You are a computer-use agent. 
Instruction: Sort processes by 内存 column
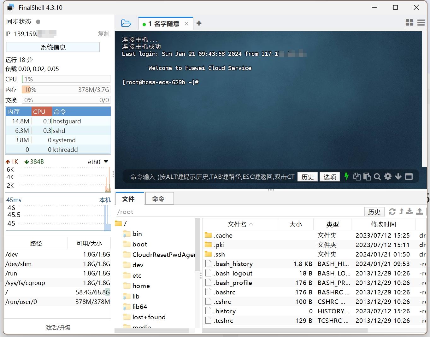pos(19,112)
